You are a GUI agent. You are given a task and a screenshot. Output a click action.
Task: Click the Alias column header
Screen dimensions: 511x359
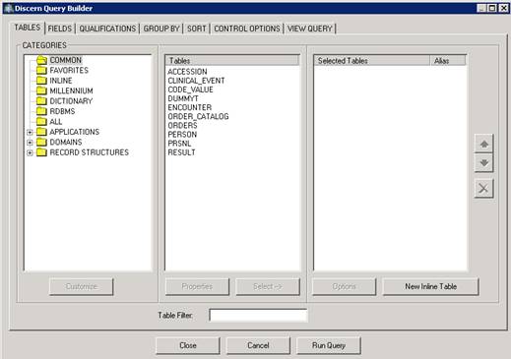point(448,61)
